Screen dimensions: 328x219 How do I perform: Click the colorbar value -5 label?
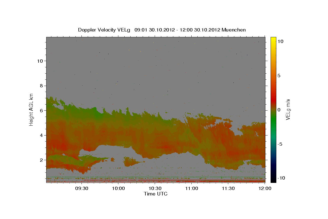(280, 144)
